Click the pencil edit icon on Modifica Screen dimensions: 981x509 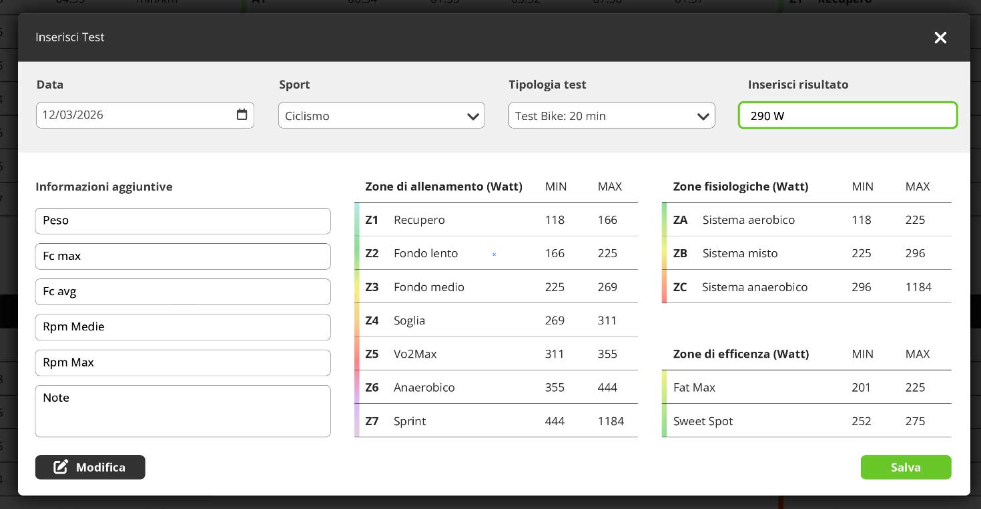pos(61,467)
